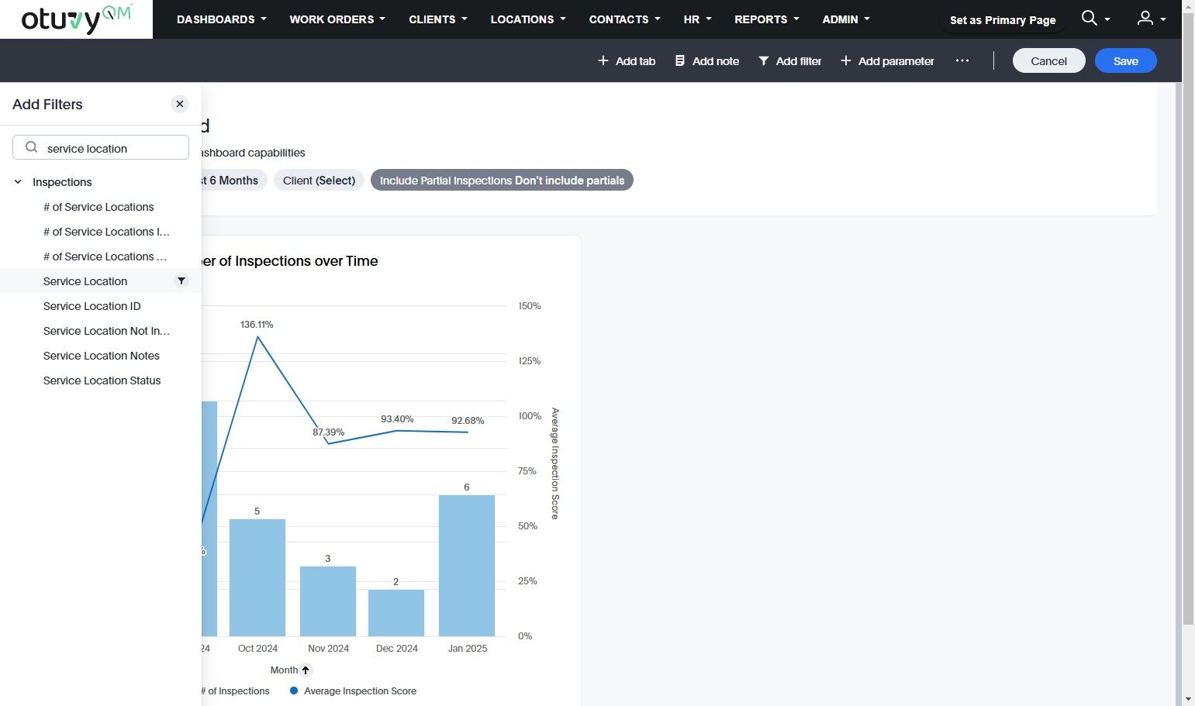Click the filter icon beside Service Location
The image size is (1195, 706).
point(181,281)
